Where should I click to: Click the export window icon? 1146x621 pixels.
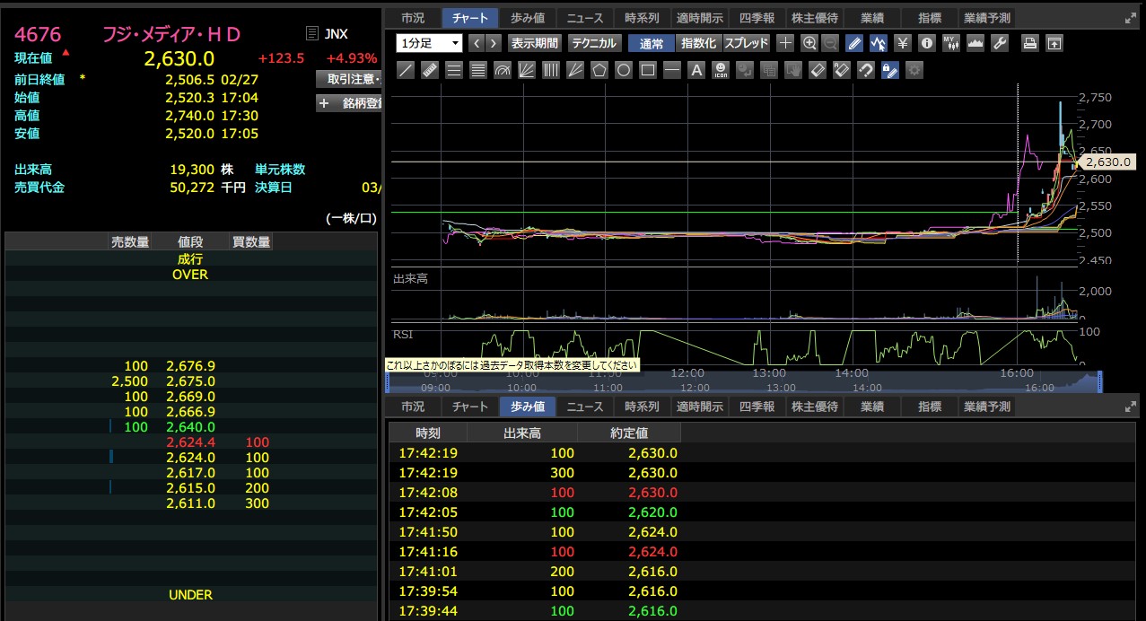[x=1054, y=43]
